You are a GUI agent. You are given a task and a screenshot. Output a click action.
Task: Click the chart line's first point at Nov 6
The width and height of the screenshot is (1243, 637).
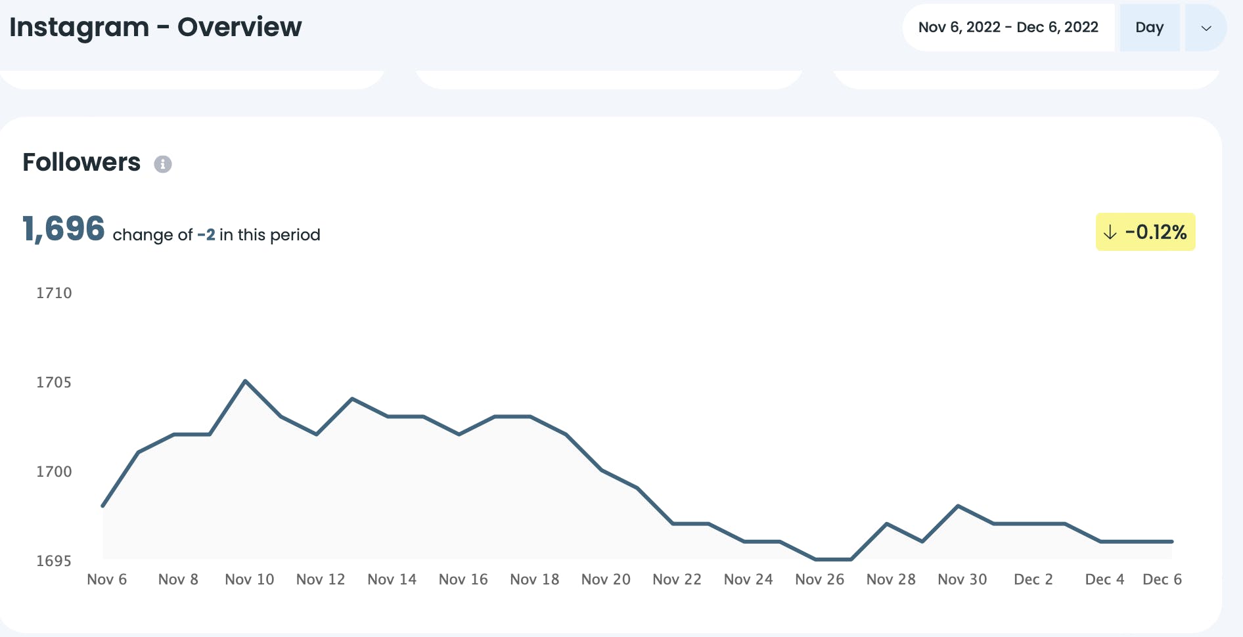point(103,506)
